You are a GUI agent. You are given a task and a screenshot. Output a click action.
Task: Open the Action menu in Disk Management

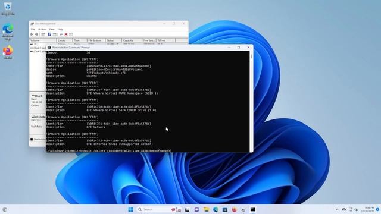click(42, 29)
